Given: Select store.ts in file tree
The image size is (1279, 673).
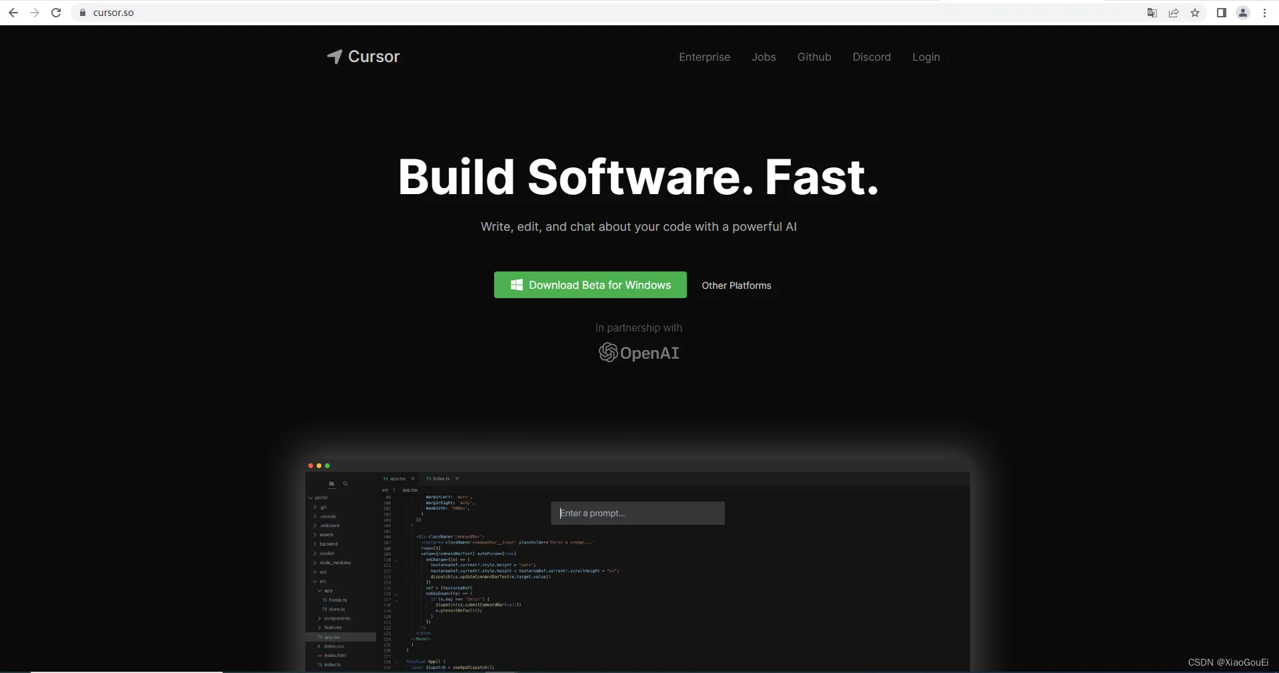Looking at the screenshot, I should tap(333, 609).
